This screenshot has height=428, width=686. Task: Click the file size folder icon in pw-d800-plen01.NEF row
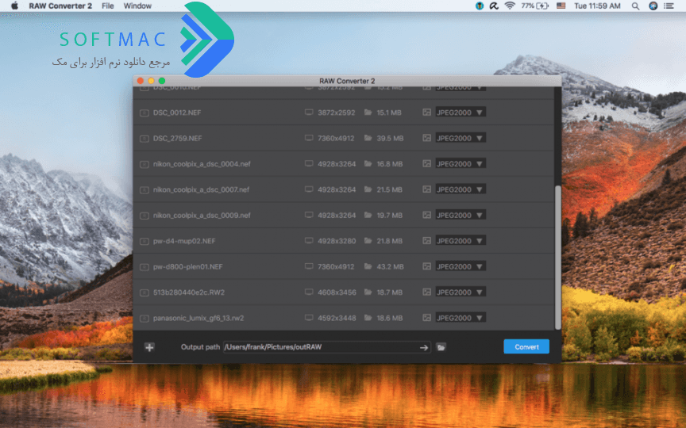click(368, 266)
